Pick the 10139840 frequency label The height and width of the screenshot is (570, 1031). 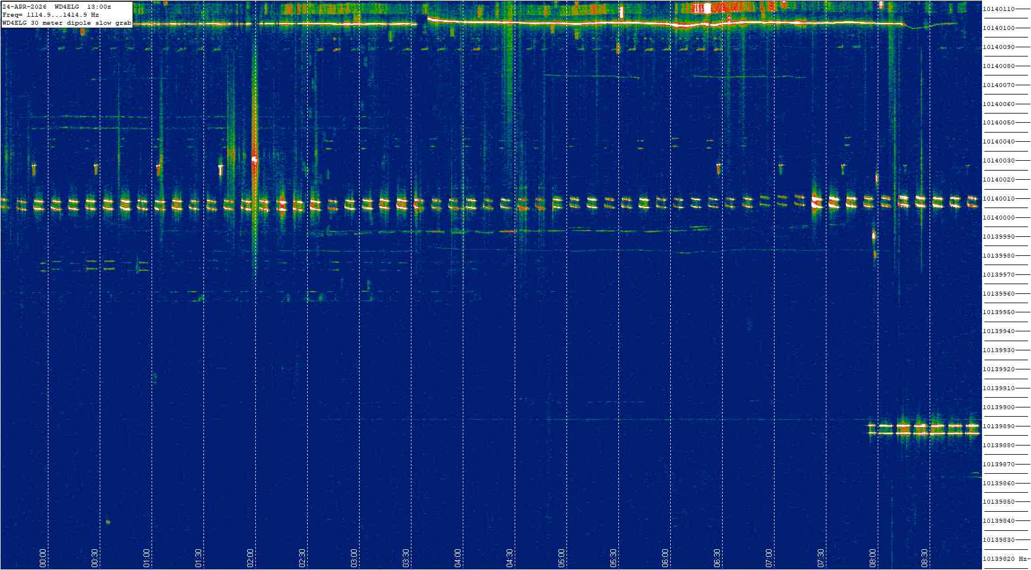point(999,521)
